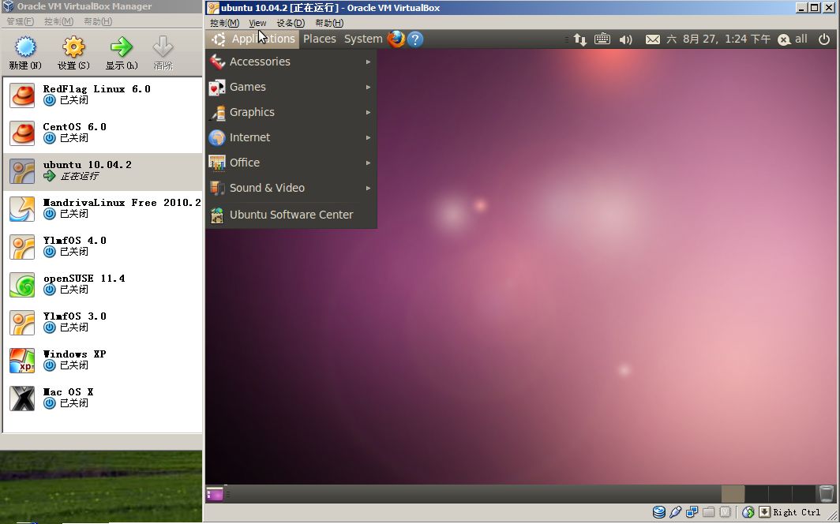The width and height of the screenshot is (840, 524).
Task: Open the Manager 管理(F) menu
Action: coord(21,21)
